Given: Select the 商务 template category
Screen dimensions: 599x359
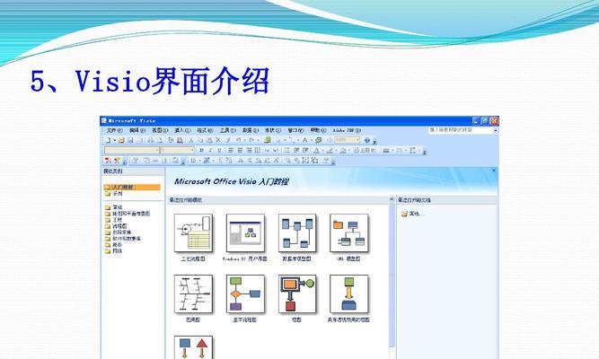Looking at the screenshot, I should pos(114,245).
